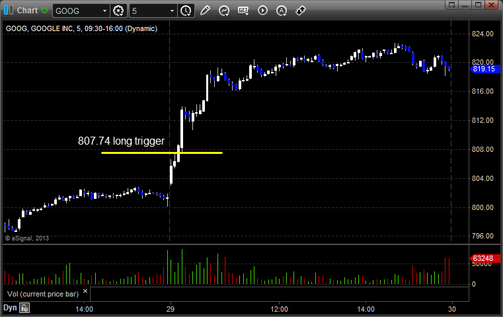Viewport: 503px width, 317px height.
Task: Click the green connection status circle
Action: (x=44, y=11)
